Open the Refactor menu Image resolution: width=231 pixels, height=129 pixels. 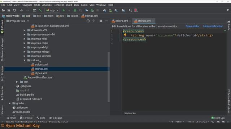point(59,5)
